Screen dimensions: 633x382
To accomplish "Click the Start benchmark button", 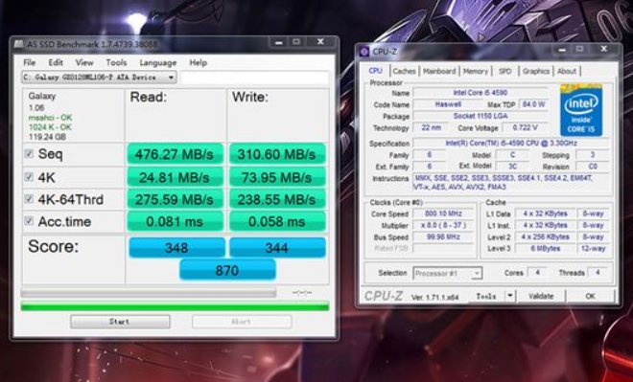I will click(120, 322).
